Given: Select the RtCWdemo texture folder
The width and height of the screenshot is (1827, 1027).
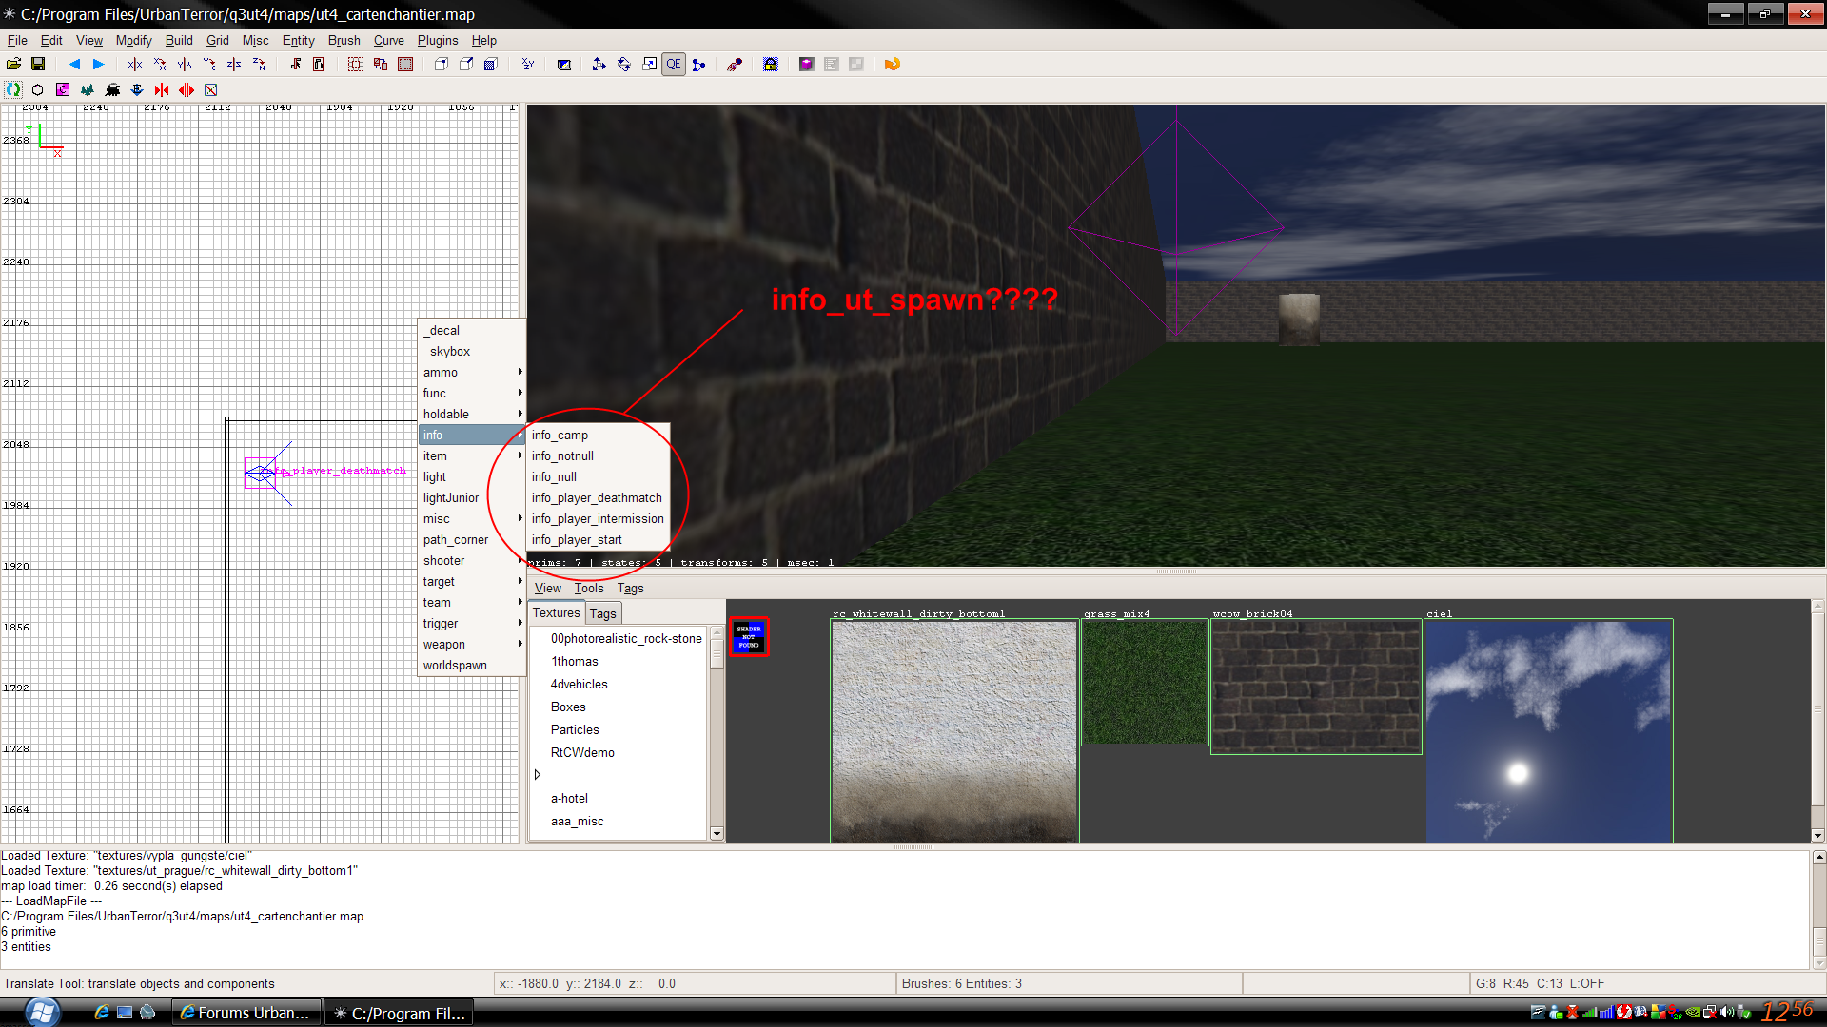Looking at the screenshot, I should click(x=582, y=752).
